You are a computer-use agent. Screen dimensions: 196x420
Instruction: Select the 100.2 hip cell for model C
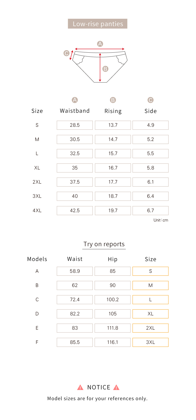click(x=113, y=299)
